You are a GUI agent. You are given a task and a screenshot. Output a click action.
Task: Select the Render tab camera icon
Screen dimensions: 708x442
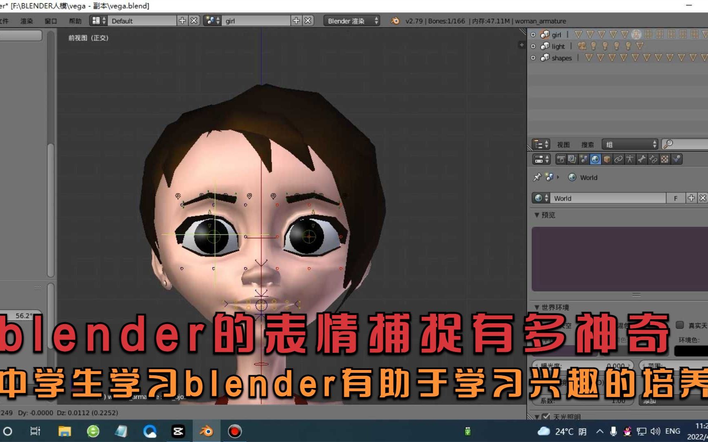pyautogui.click(x=561, y=160)
